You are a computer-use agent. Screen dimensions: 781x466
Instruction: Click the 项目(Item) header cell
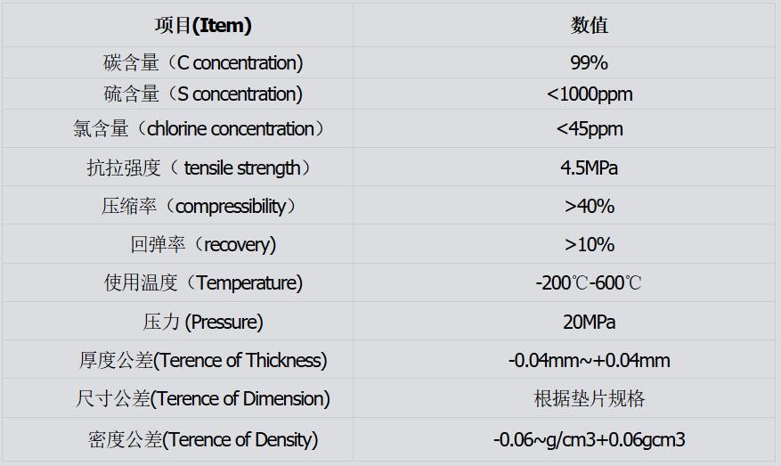coord(203,25)
